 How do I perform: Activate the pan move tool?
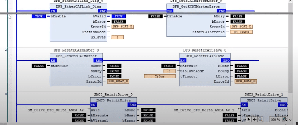[x=254, y=119]
